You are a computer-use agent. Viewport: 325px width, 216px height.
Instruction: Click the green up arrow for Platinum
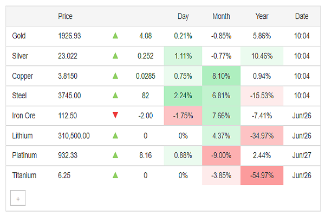click(x=115, y=156)
